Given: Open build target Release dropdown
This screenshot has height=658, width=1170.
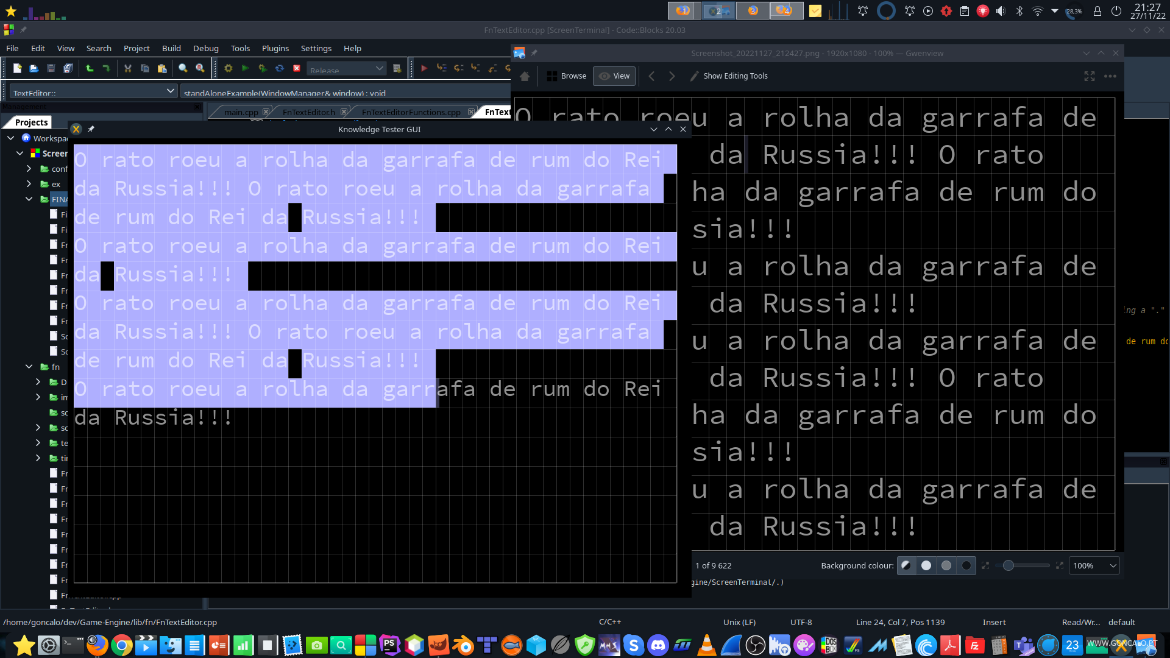Looking at the screenshot, I should tap(346, 68).
